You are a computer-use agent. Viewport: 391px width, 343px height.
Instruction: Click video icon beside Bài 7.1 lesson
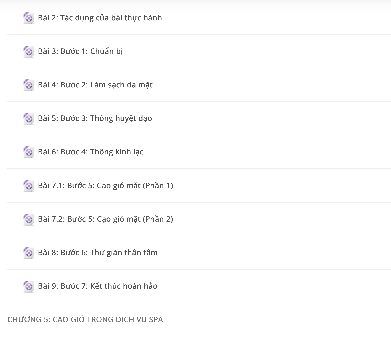29,186
